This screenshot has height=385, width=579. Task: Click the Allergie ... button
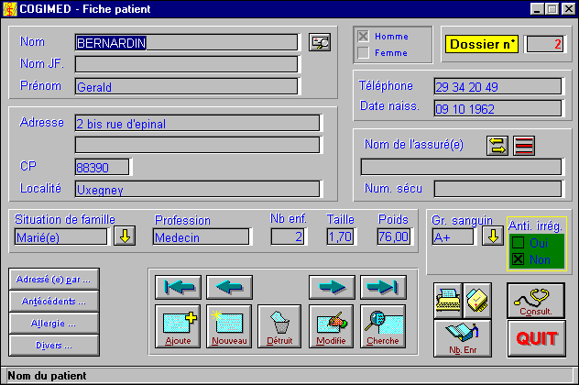54,323
